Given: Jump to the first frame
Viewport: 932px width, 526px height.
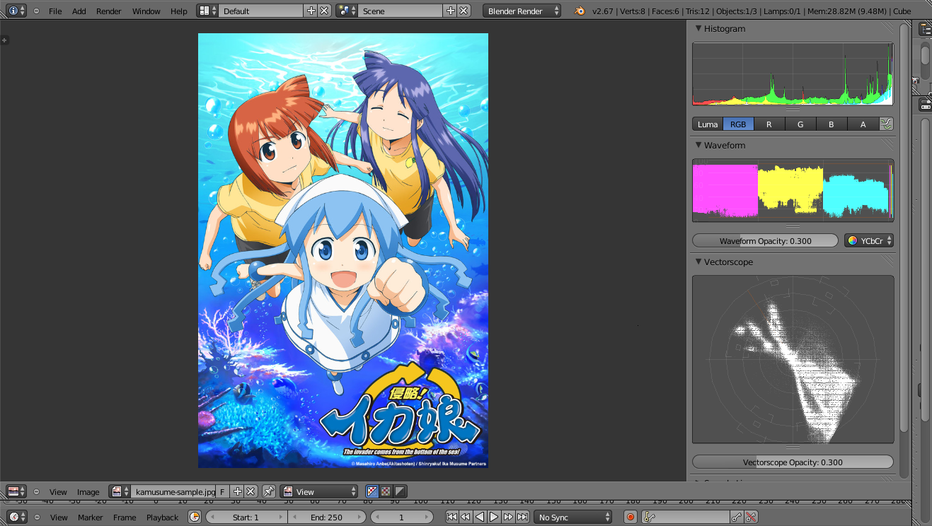Looking at the screenshot, I should [x=451, y=517].
